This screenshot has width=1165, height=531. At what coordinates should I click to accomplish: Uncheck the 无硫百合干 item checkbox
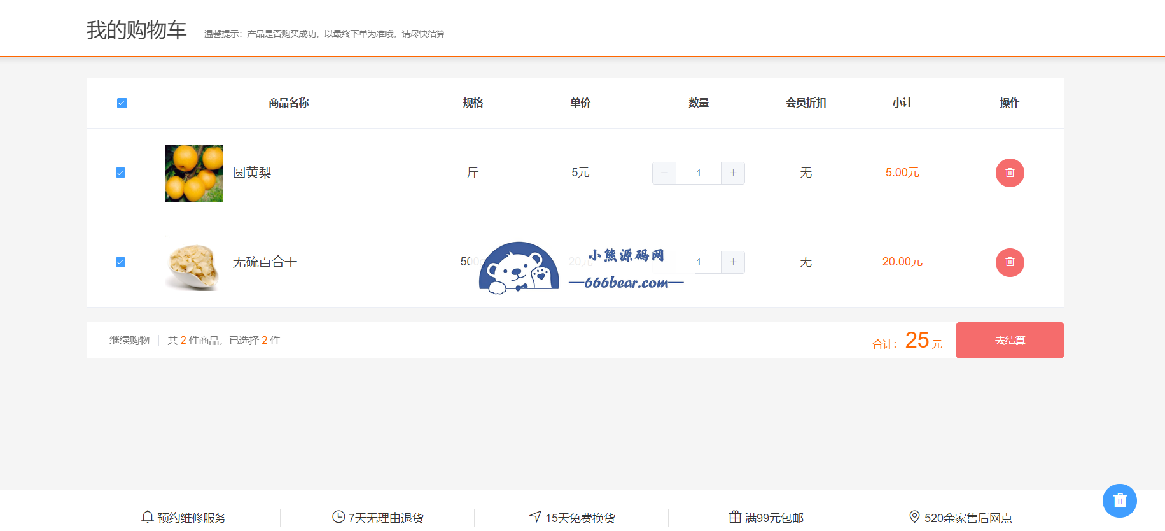click(120, 262)
